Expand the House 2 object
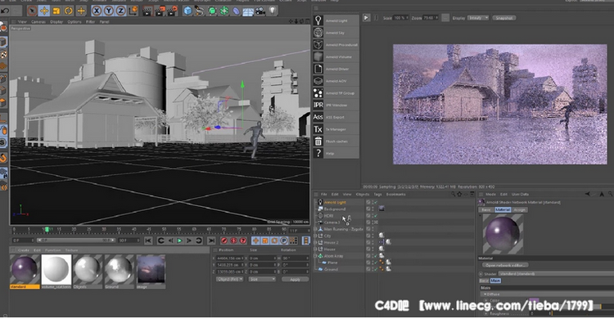This screenshot has height=319, width=614. [x=316, y=242]
